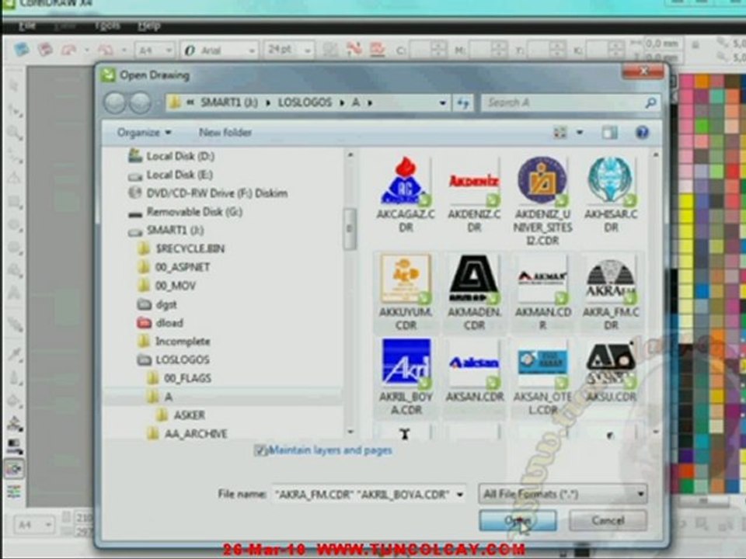Select the 00_ASPNET folder
This screenshot has height=559, width=746.
tap(173, 268)
